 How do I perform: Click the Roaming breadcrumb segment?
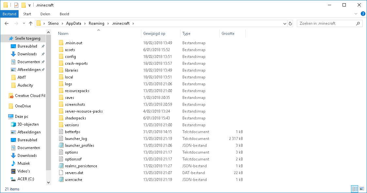coord(97,23)
